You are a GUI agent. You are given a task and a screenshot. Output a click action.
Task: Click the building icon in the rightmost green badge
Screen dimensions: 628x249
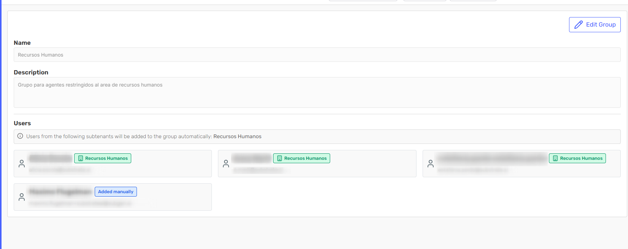pos(555,158)
